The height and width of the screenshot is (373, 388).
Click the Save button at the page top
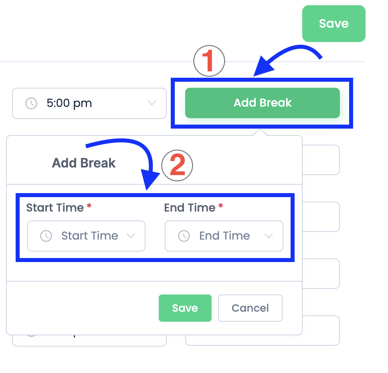coord(333,24)
